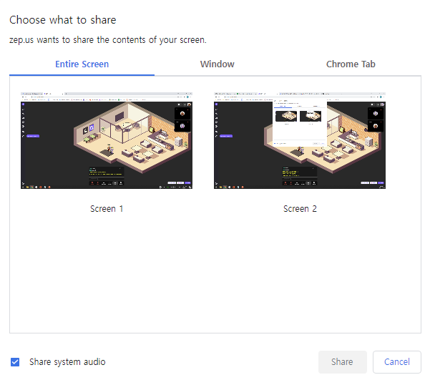Click the Screen 2 text label
Viewport: 430px width, 380px height.
(300, 209)
